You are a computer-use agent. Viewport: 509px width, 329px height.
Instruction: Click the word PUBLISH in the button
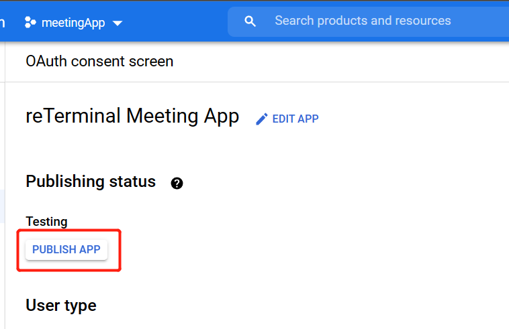coord(54,249)
